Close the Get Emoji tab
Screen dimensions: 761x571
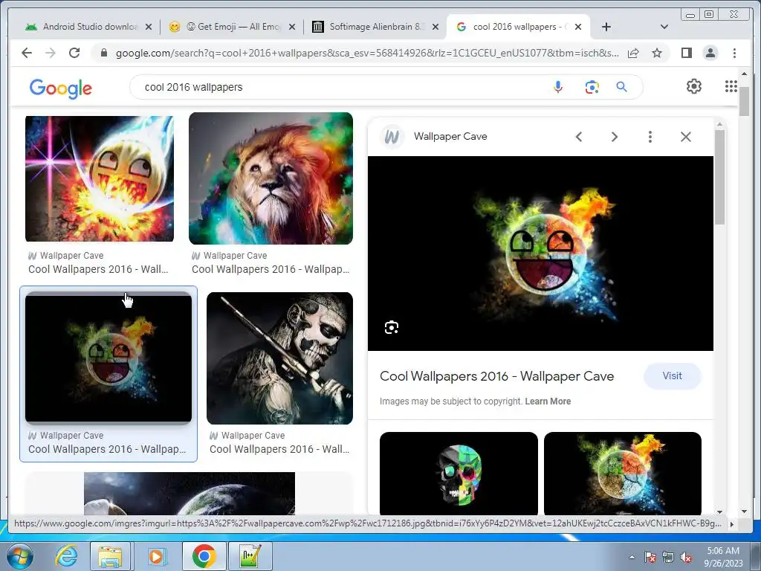(291, 27)
